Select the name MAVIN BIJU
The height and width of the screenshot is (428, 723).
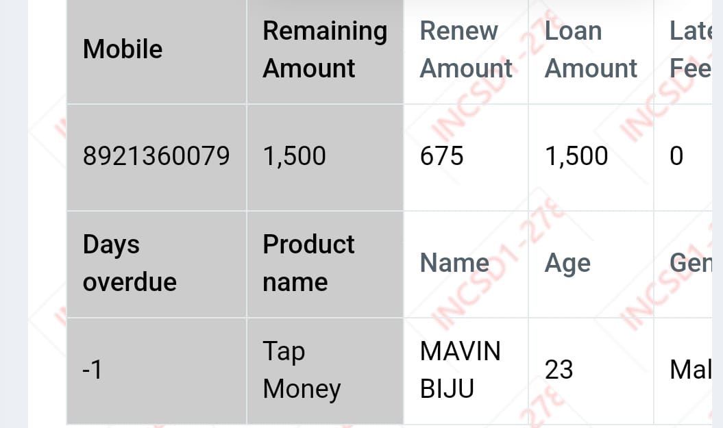click(460, 370)
